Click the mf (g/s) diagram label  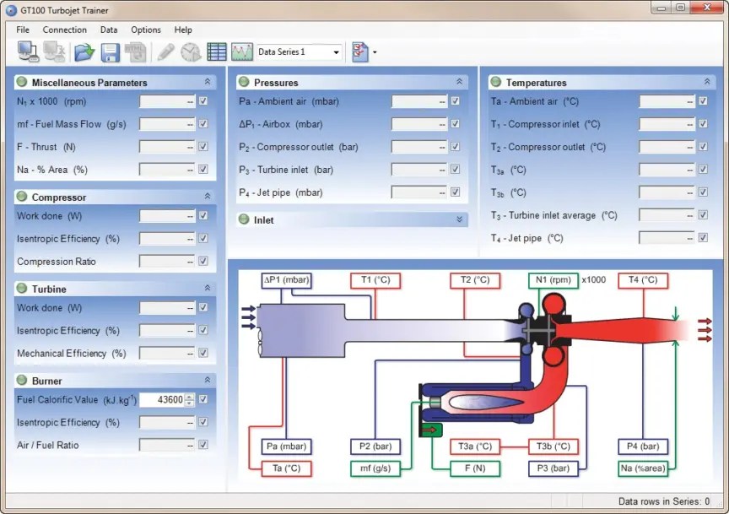pyautogui.click(x=375, y=468)
